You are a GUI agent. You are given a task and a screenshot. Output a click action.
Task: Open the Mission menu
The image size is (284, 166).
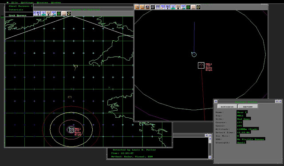coord(43,3)
